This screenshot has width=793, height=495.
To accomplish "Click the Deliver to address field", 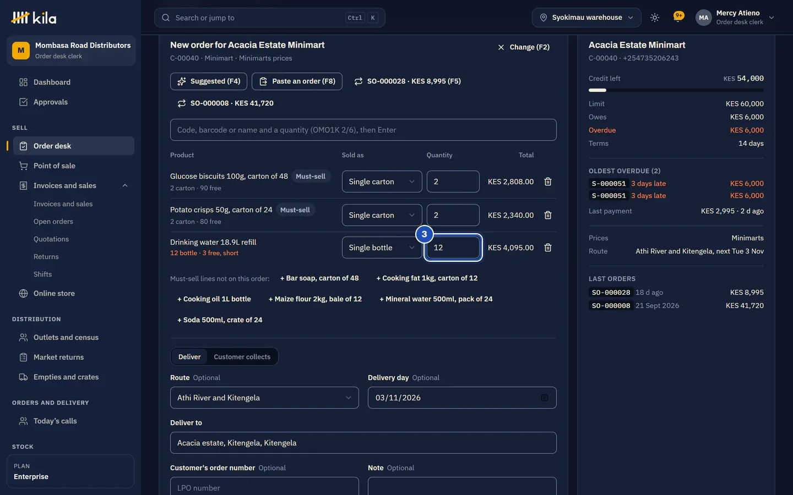I will [363, 443].
